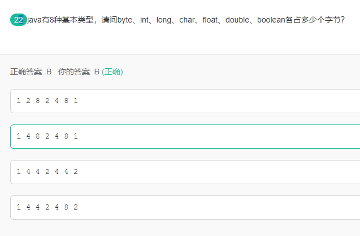Click the digit "2" in the first answer option's second position

point(28,101)
